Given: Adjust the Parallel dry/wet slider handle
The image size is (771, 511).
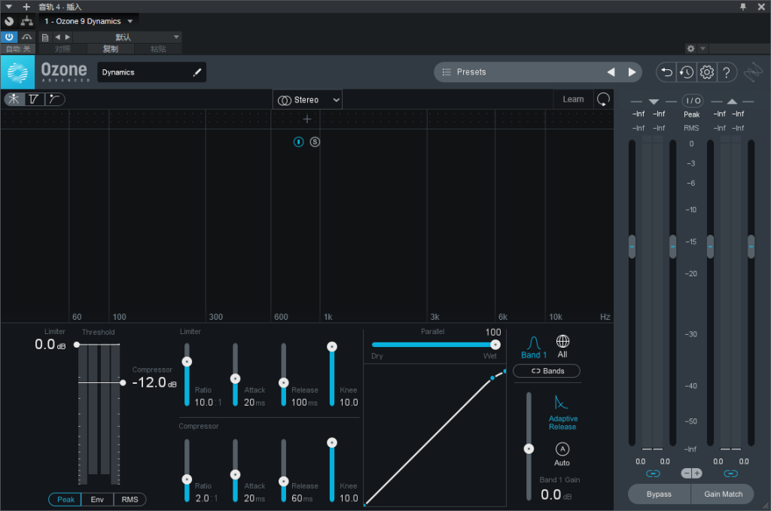Looking at the screenshot, I should coord(495,345).
